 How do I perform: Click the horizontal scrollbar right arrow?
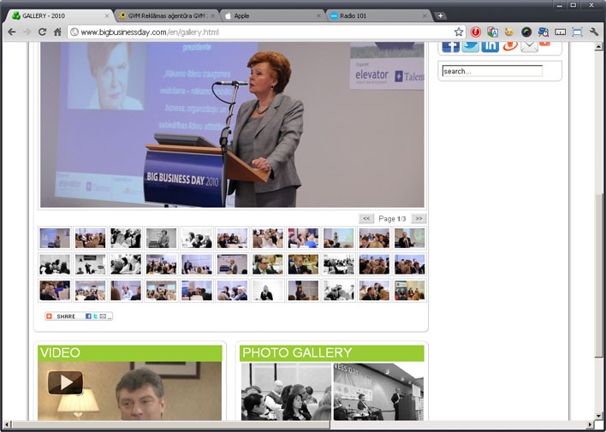pos(591,424)
